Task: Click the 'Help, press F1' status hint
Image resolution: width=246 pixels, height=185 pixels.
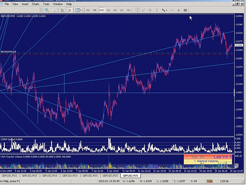Action: (10, 181)
